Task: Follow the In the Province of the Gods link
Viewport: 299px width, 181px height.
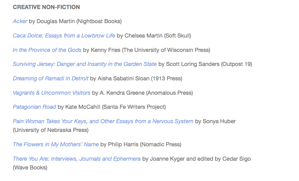Action: tap(47, 50)
